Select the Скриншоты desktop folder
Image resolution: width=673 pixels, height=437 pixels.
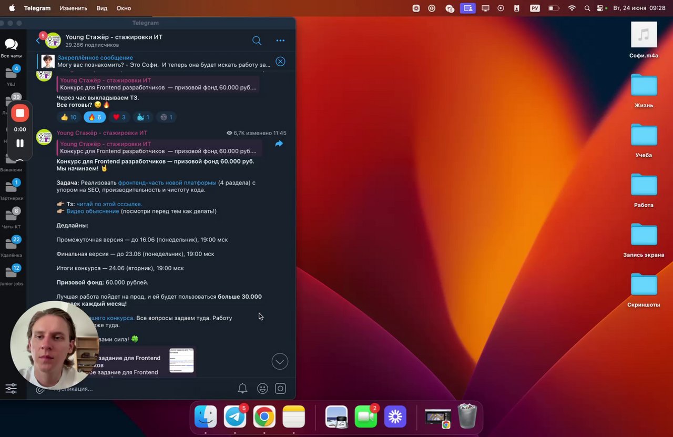pyautogui.click(x=644, y=290)
